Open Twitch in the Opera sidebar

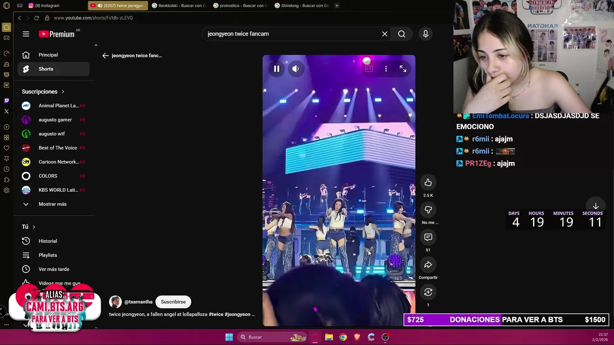coord(6,101)
